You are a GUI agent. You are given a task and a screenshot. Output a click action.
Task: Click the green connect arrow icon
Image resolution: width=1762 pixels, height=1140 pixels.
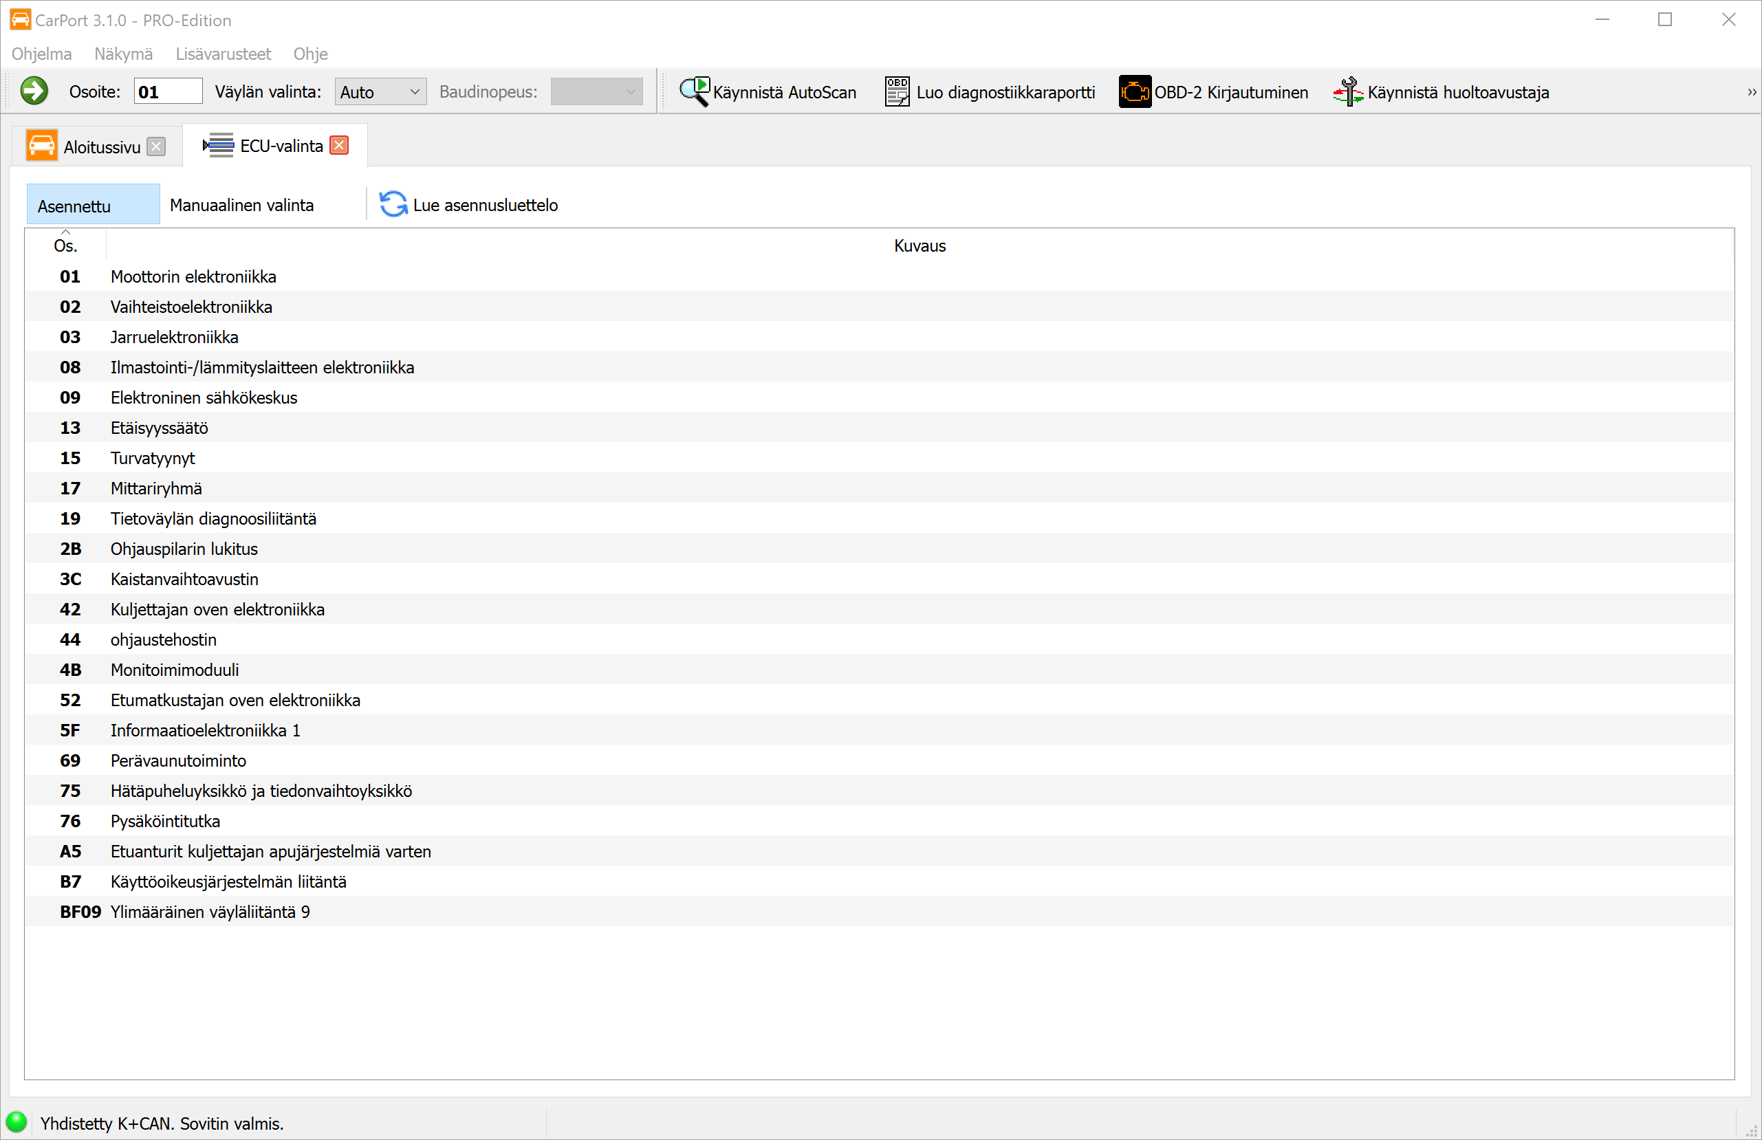[34, 92]
